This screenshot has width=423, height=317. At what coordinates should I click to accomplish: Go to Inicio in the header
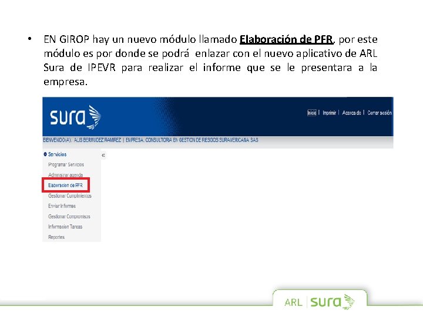point(311,113)
